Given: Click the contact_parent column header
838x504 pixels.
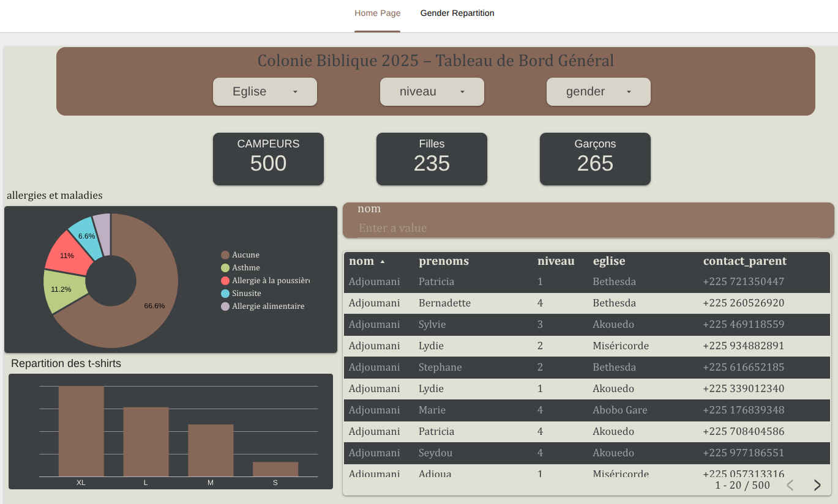Looking at the screenshot, I should tap(744, 261).
